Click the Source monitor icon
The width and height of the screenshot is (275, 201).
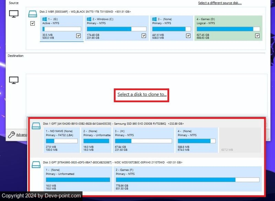point(13,14)
